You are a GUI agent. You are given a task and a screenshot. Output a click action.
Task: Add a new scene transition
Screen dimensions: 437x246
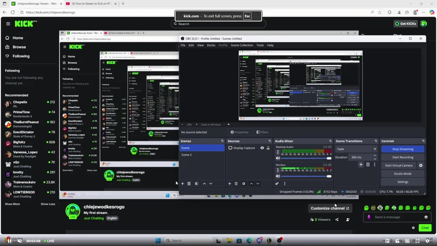point(361,165)
